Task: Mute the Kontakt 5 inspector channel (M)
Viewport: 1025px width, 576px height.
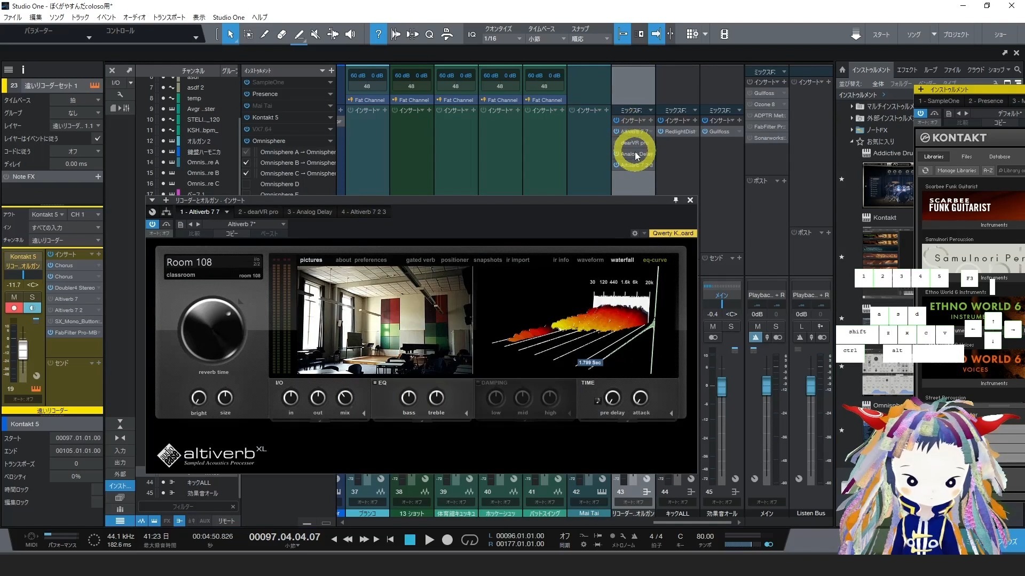Action: point(14,297)
